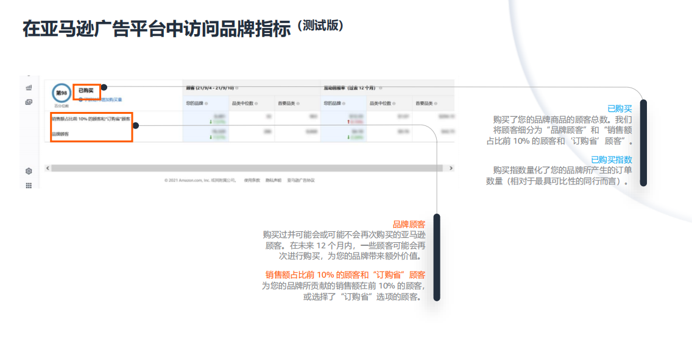This screenshot has width=692, height=339.
Task: Click the info icon beside 互动回报率 header
Action: (381, 88)
